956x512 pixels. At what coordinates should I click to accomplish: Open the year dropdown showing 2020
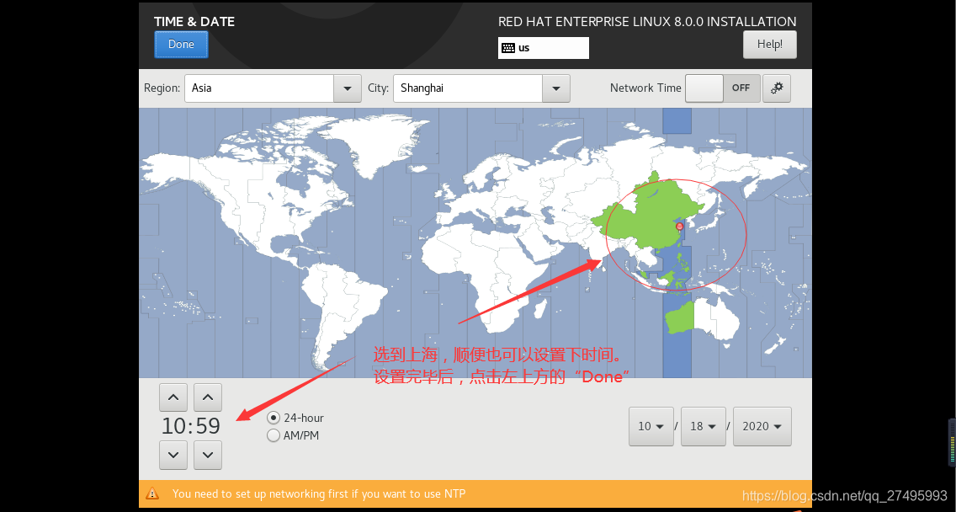click(762, 427)
